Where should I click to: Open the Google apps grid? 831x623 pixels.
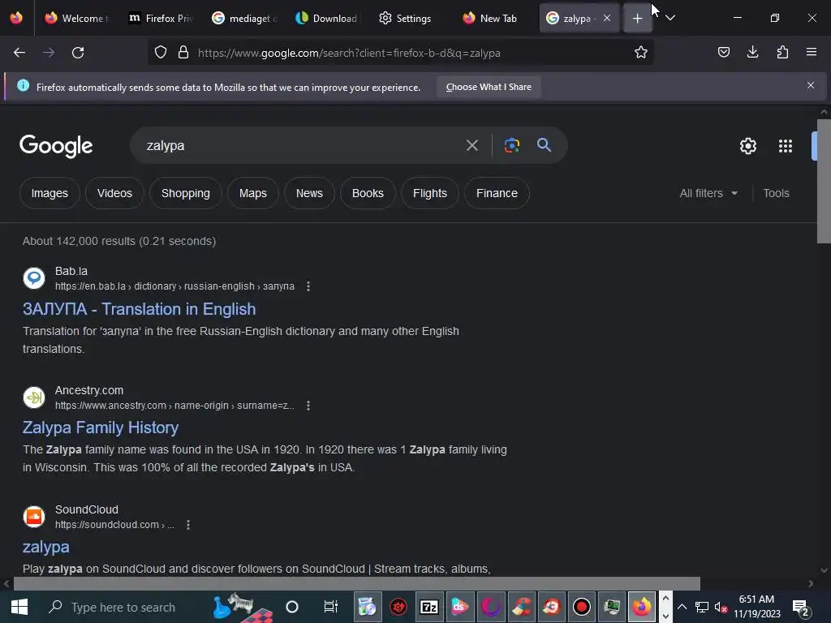[785, 146]
